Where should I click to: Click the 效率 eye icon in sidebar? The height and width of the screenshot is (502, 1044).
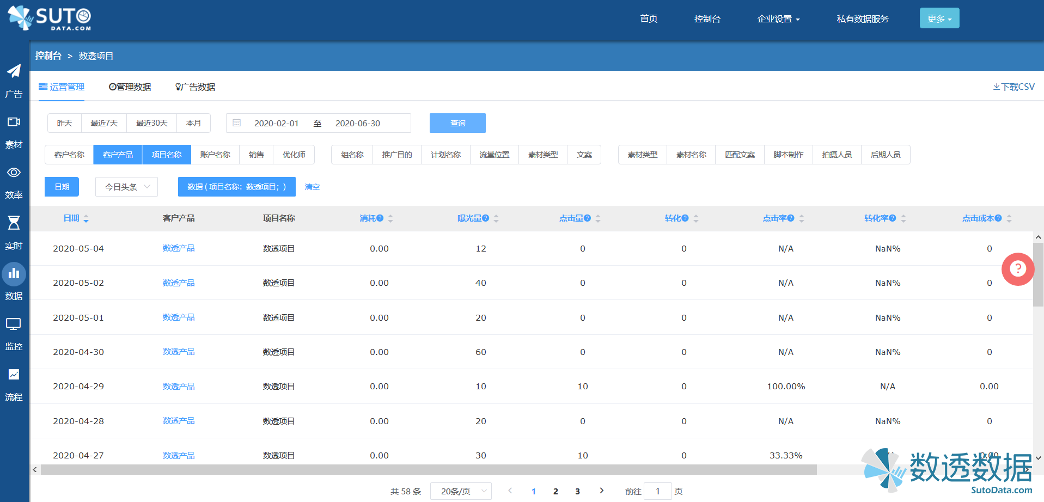(x=14, y=173)
